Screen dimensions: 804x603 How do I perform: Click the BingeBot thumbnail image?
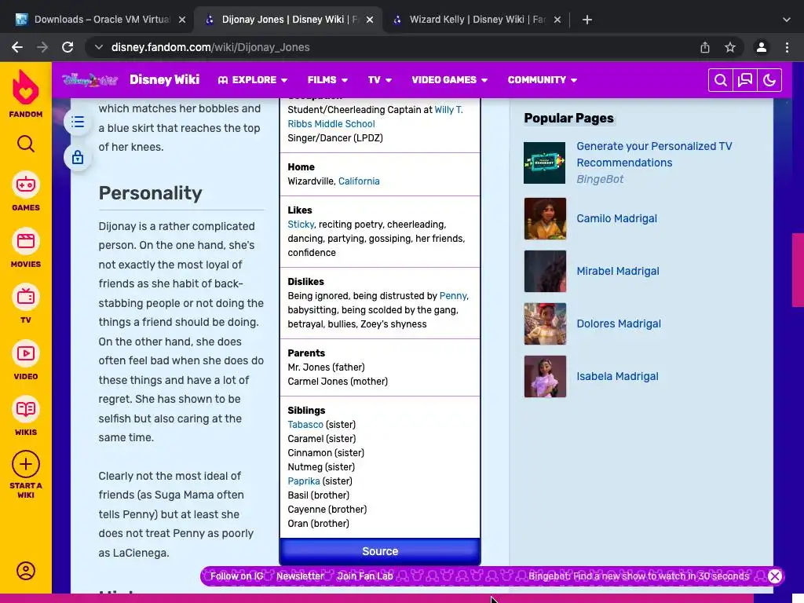[x=545, y=163]
